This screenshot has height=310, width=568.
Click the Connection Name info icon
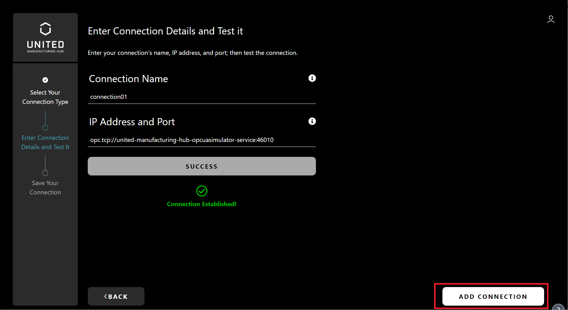click(312, 78)
